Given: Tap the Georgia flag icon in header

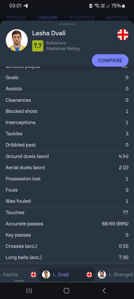Looking at the screenshot, I should point(123,35).
